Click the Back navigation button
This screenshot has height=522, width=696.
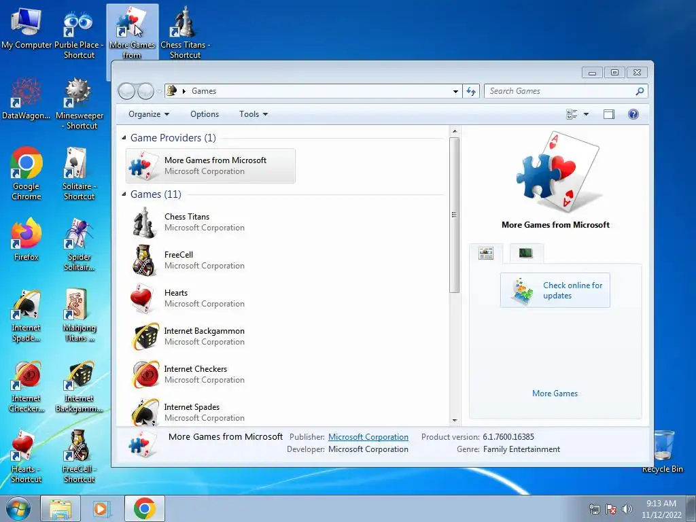point(126,92)
